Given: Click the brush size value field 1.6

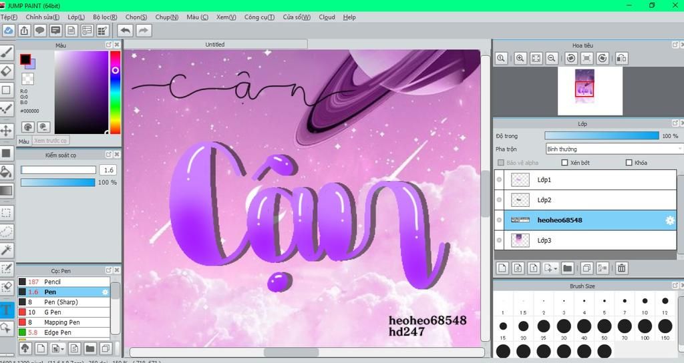Looking at the screenshot, I should click(x=108, y=170).
